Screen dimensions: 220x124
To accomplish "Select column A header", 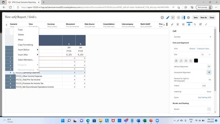I will point(69,41).
